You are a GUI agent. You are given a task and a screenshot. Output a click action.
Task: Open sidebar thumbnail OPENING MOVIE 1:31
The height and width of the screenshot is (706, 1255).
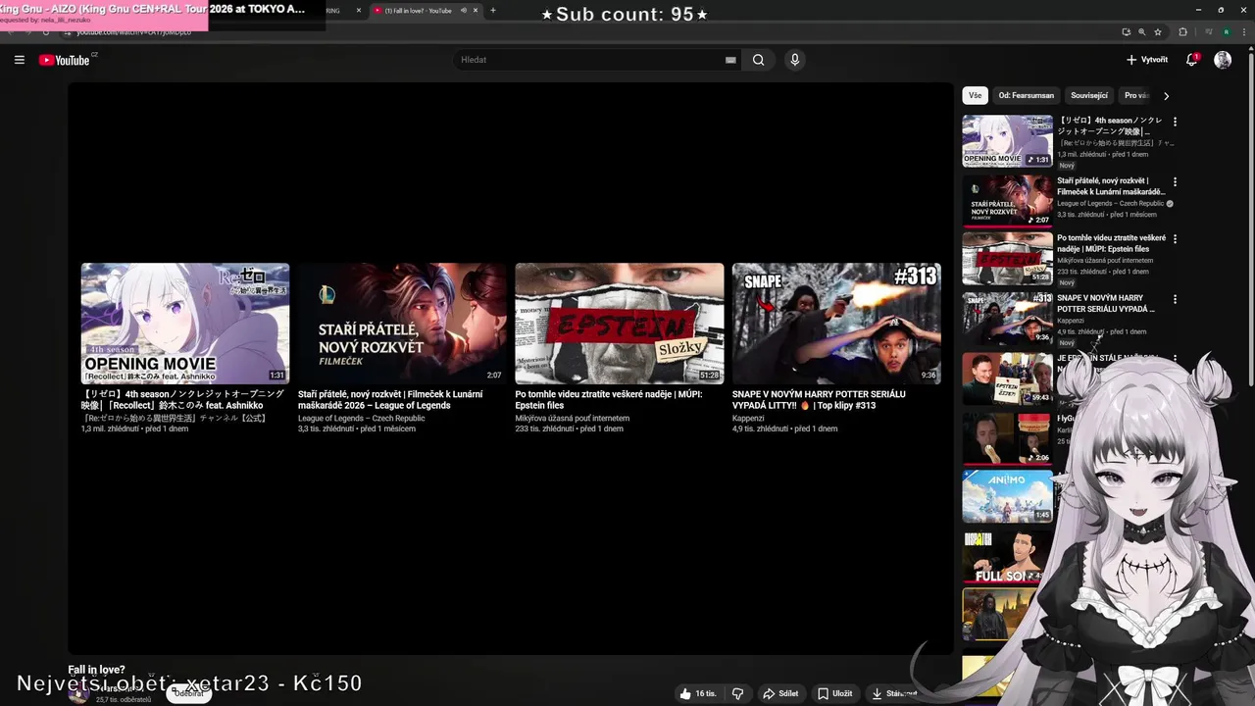(x=1007, y=140)
